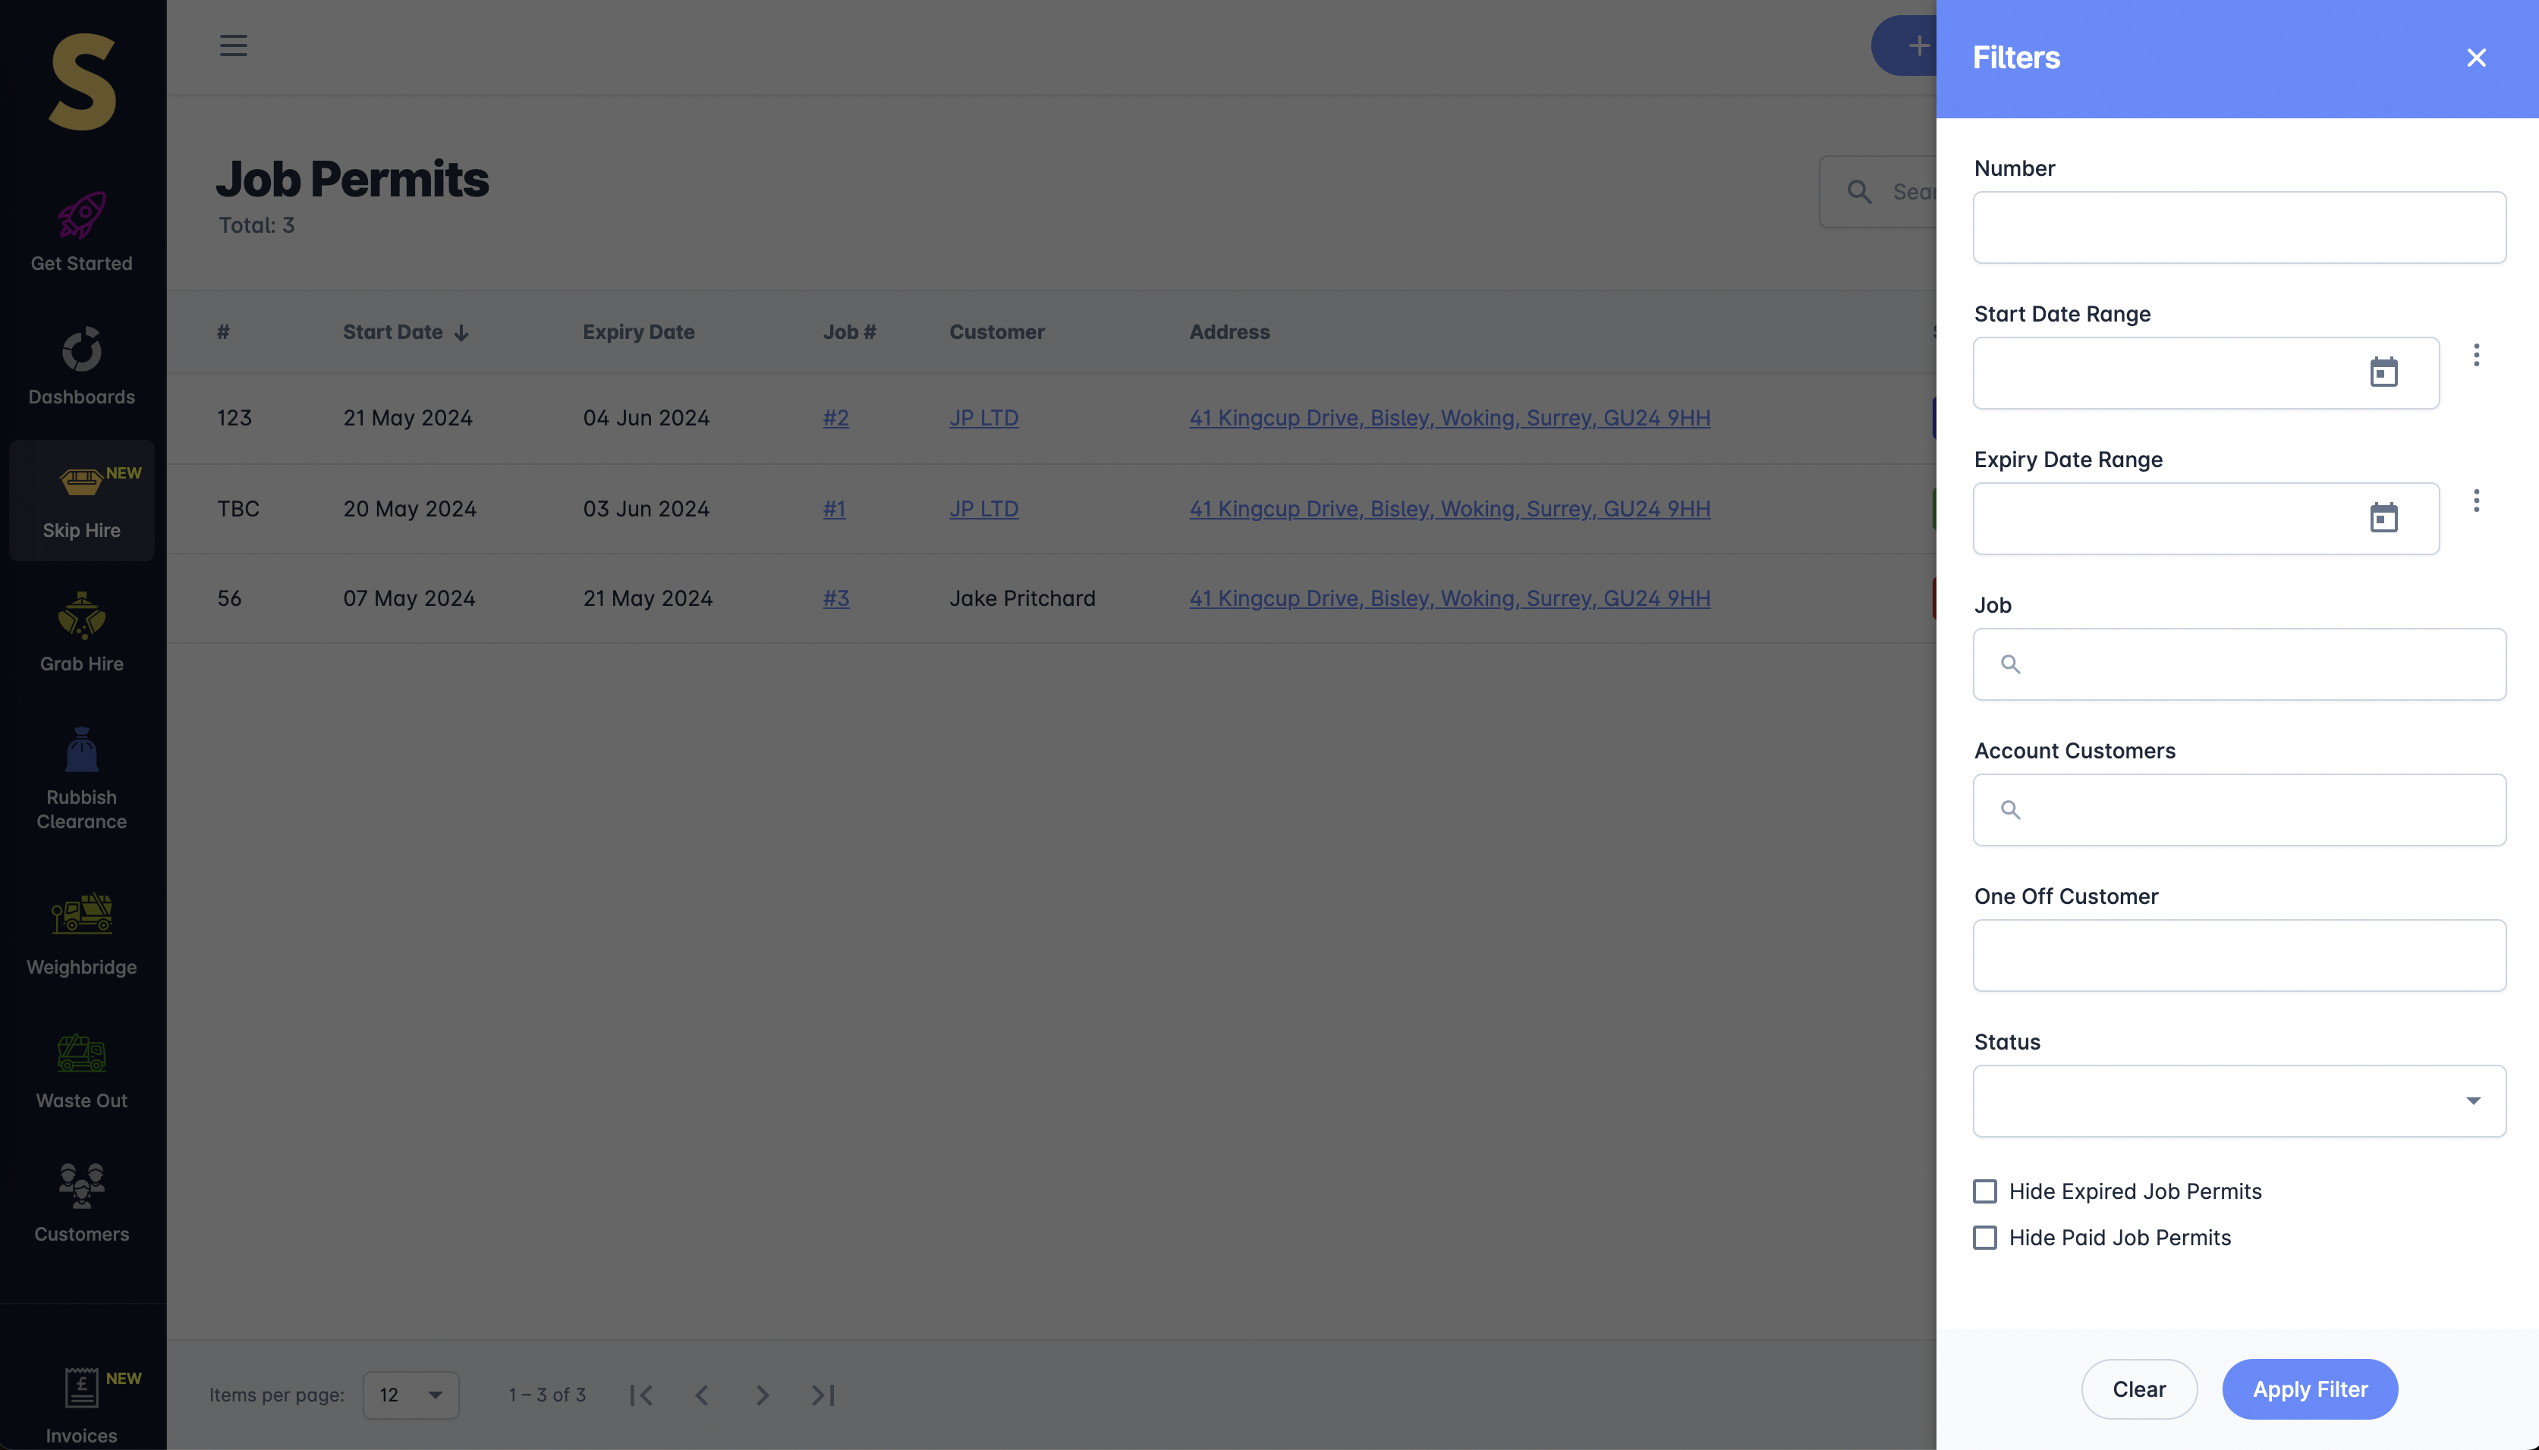Close the Filters panel
The image size is (2539, 1450).
(x=2475, y=58)
